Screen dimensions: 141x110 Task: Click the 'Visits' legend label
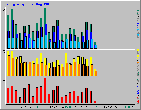pyautogui.click(x=138, y=54)
